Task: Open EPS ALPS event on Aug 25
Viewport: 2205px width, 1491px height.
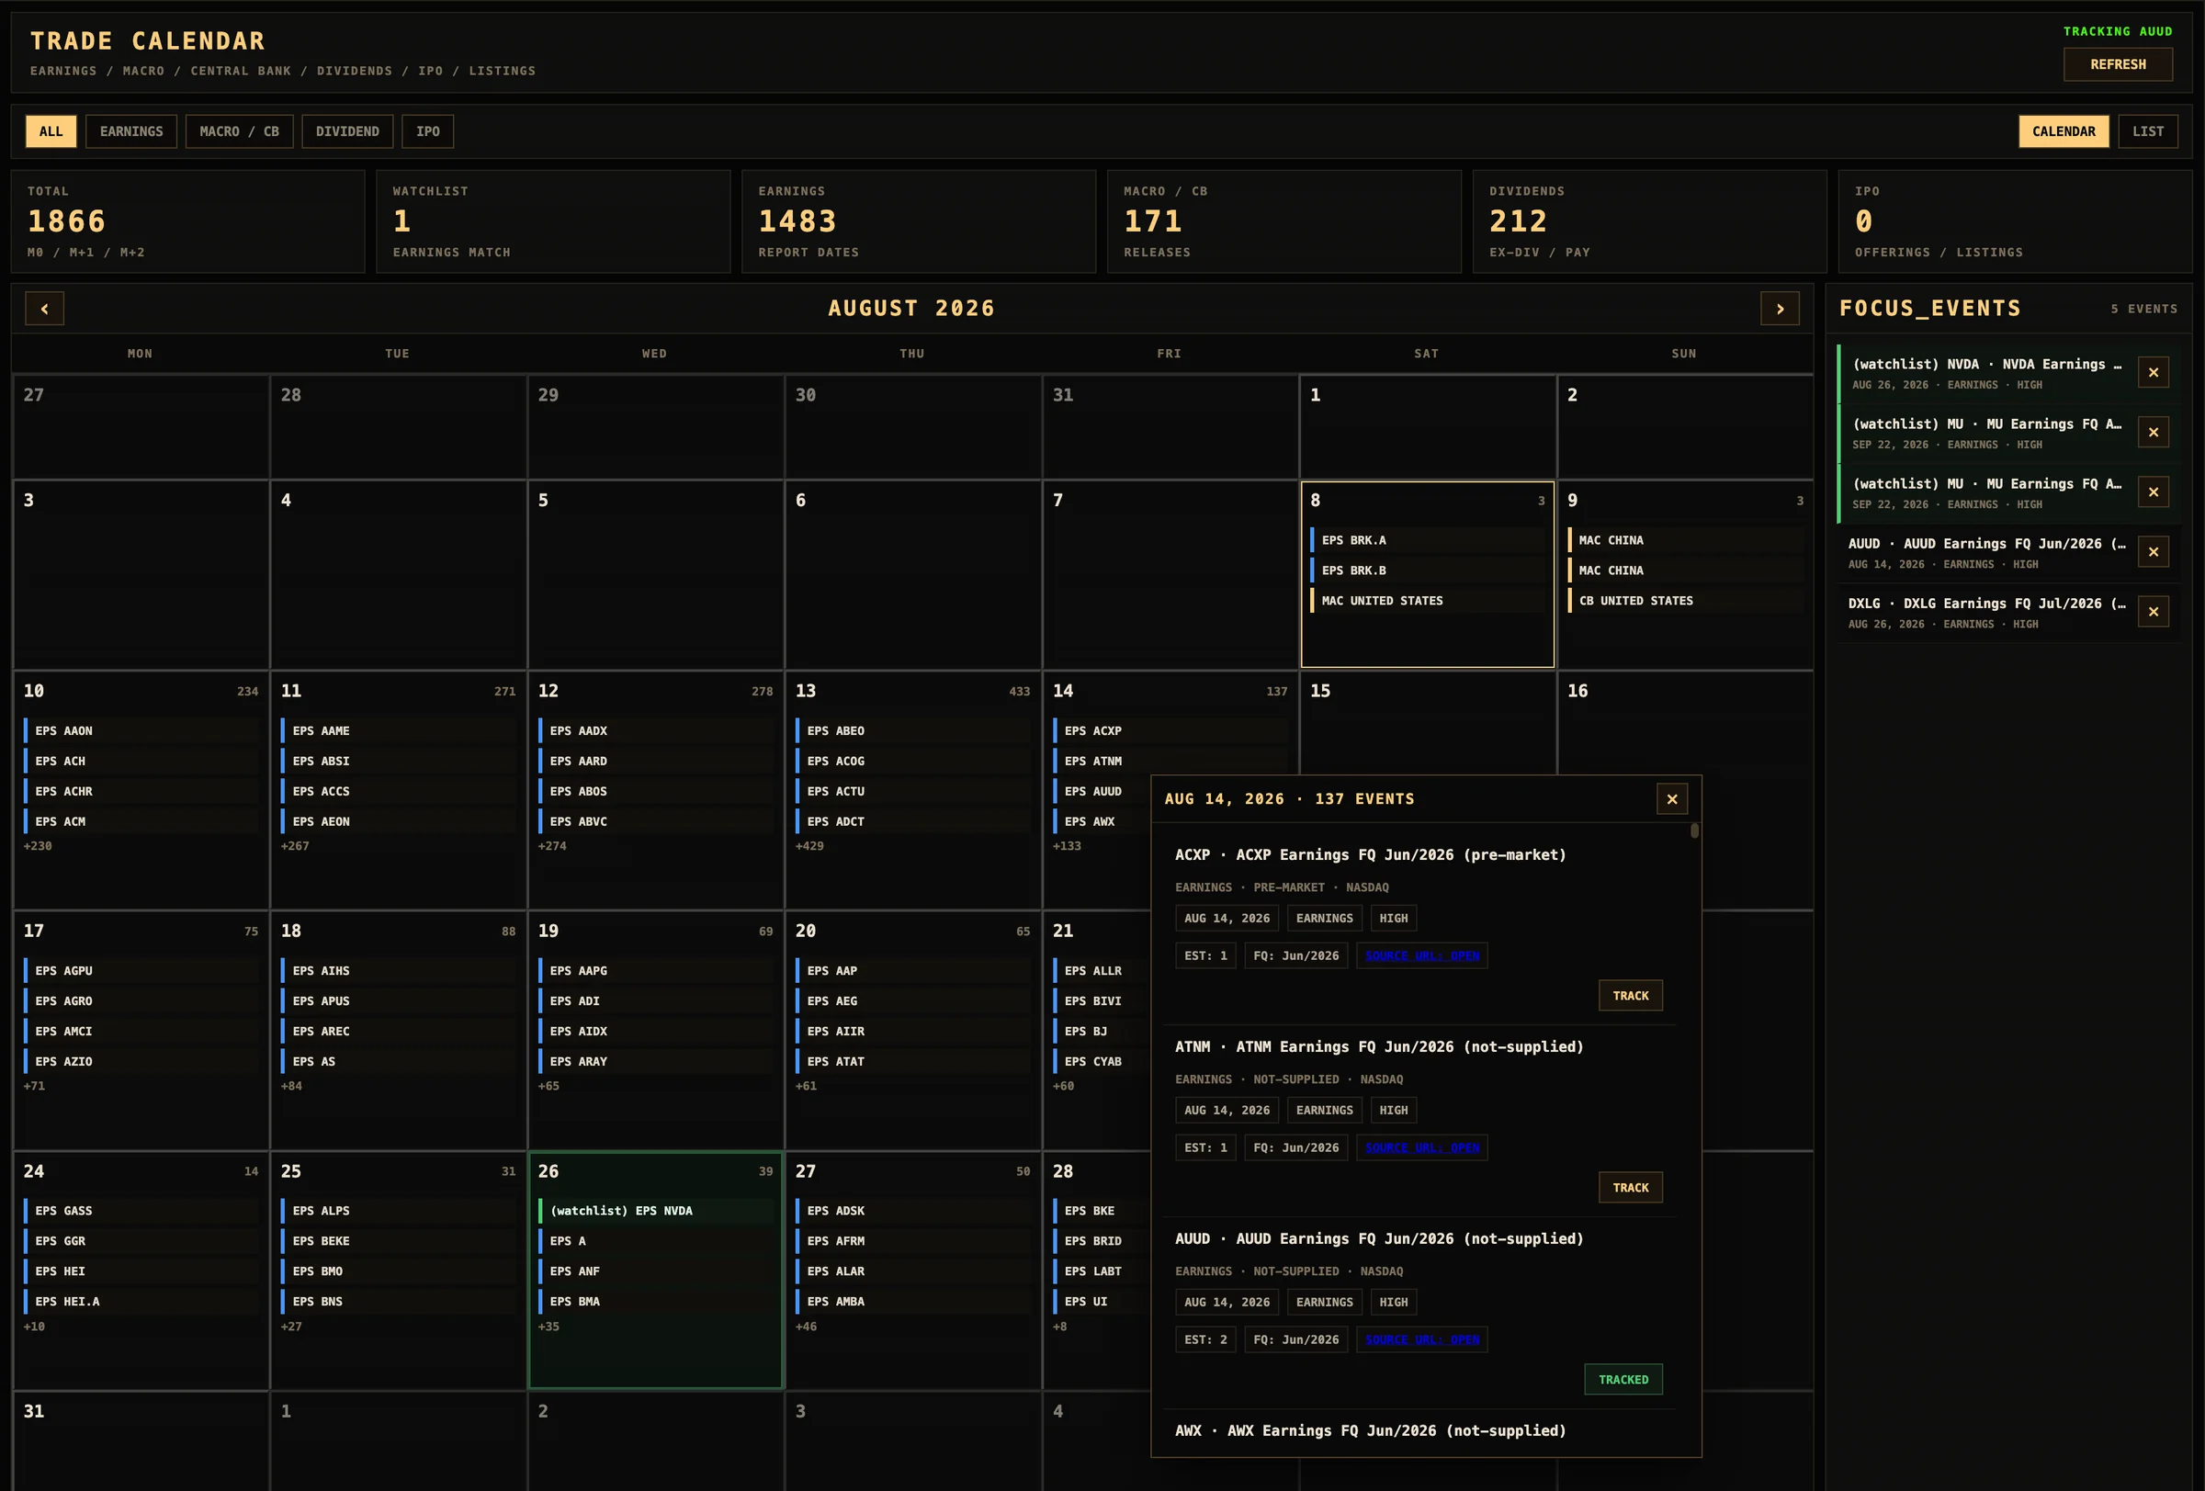Action: coord(398,1211)
